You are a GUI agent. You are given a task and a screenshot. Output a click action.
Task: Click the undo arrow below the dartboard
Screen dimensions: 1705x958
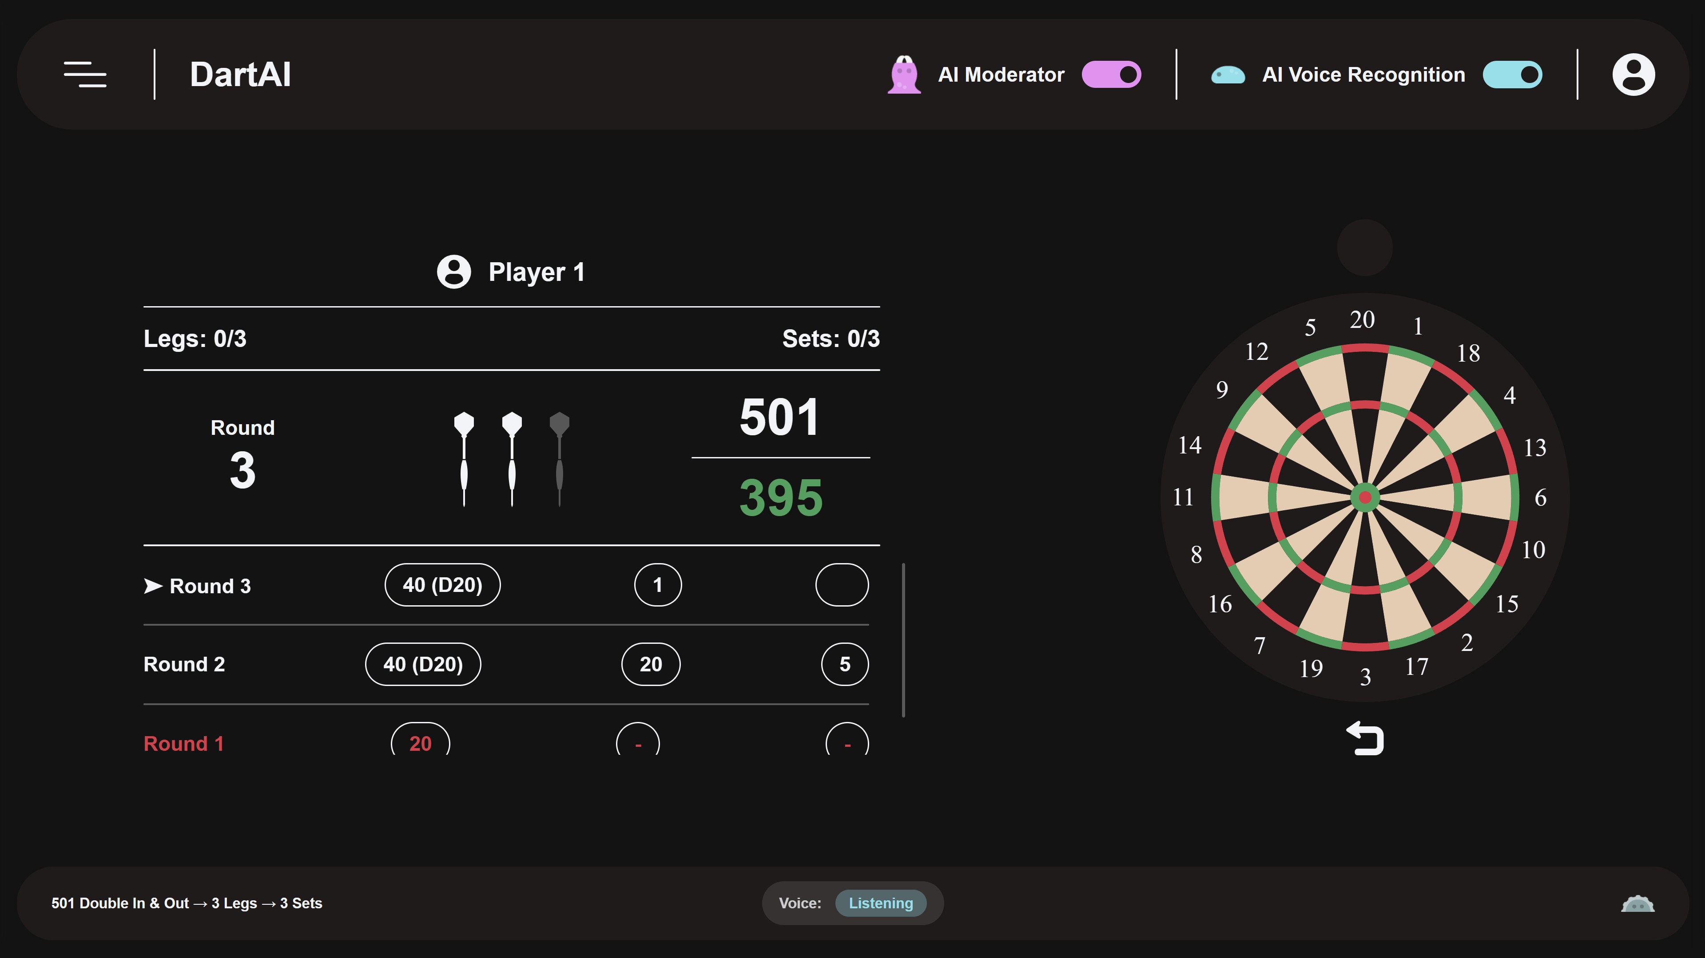1365,738
